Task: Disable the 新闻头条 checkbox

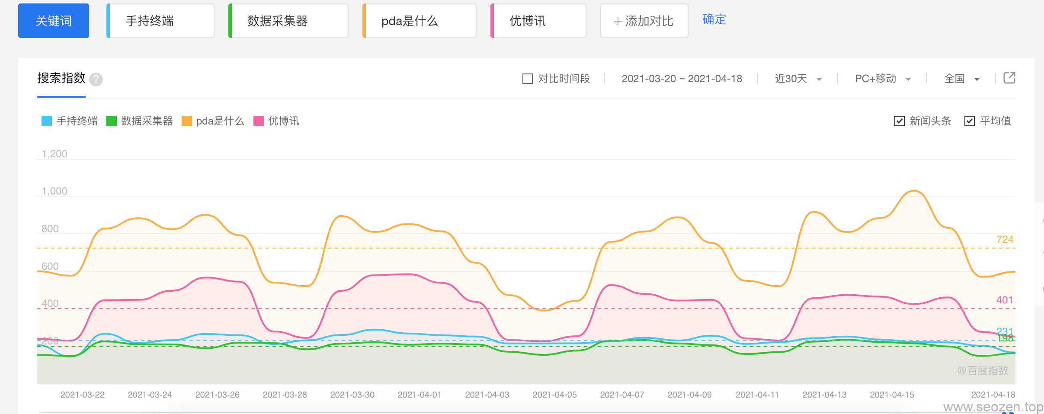Action: (x=899, y=121)
